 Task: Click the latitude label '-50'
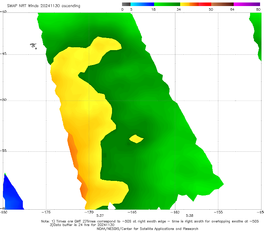click(x=3, y=100)
